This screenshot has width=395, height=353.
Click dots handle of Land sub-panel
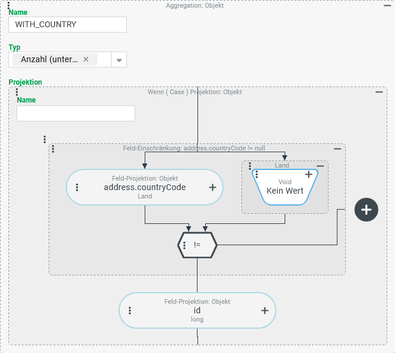coord(250,166)
